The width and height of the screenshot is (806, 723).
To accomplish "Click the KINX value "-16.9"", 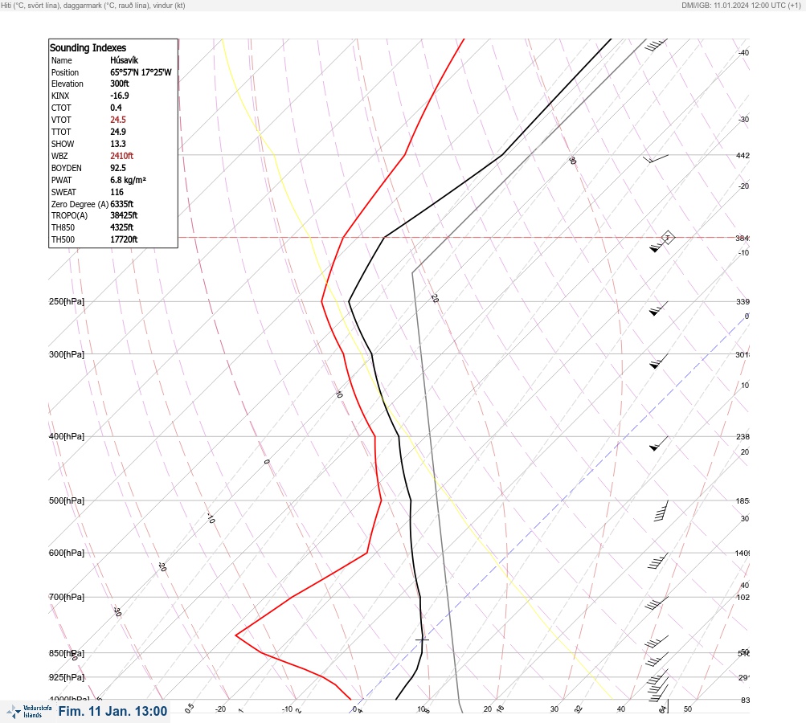I will pos(119,96).
